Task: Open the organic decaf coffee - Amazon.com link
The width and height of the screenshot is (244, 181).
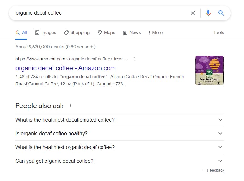Action: (65, 68)
